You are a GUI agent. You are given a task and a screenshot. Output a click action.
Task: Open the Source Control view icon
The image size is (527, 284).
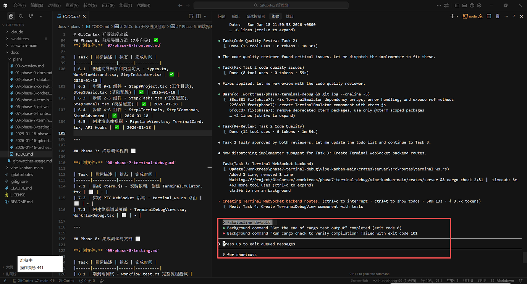click(31, 16)
